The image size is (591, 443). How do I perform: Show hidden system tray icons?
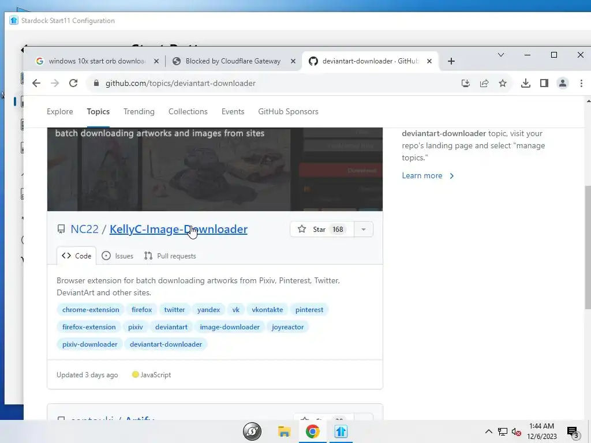[488, 431]
